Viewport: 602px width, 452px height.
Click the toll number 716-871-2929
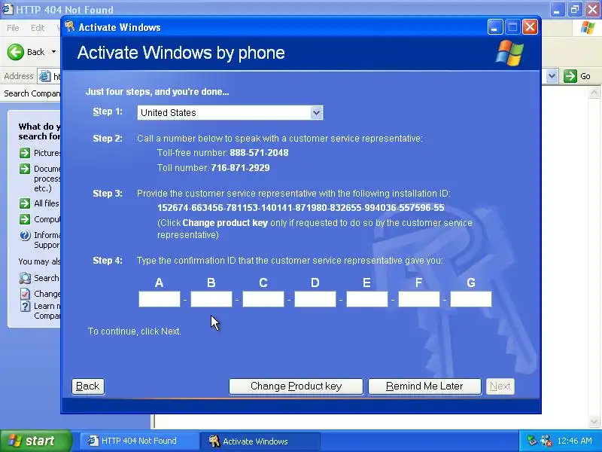pos(240,168)
